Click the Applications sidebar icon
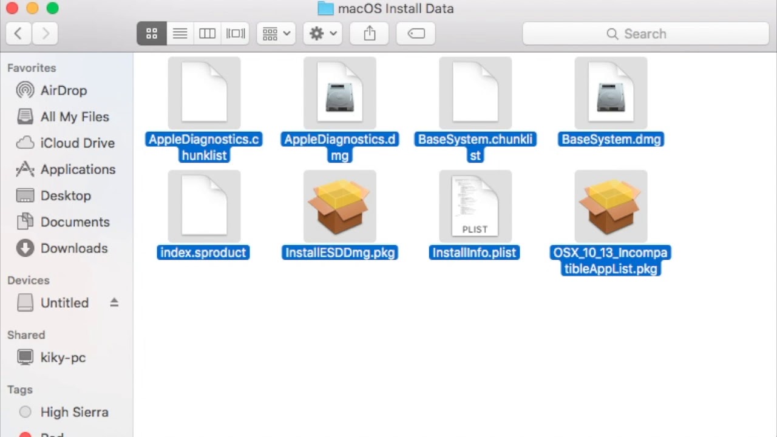The width and height of the screenshot is (777, 437). [25, 169]
